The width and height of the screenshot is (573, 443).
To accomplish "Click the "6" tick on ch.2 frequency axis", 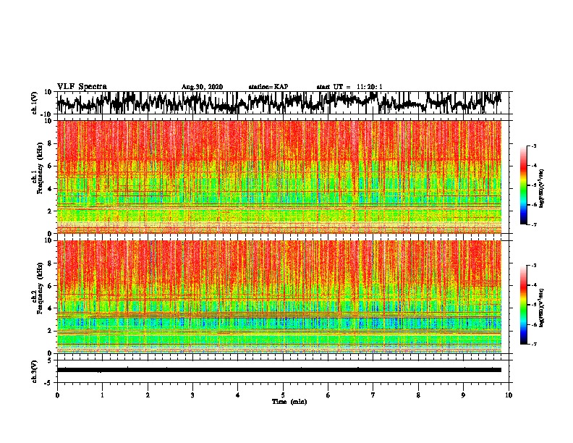I will (x=50, y=286).
